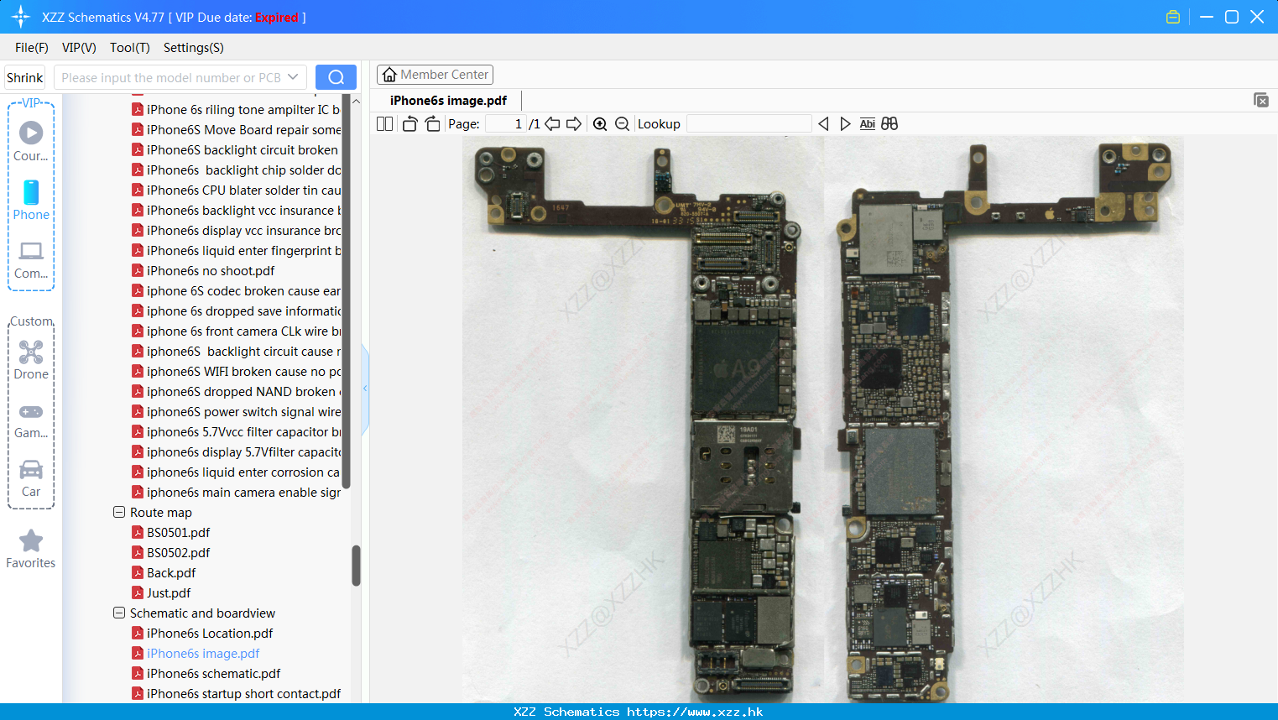Find previous lookup result triangle
This screenshot has height=720, width=1278.
coord(823,123)
